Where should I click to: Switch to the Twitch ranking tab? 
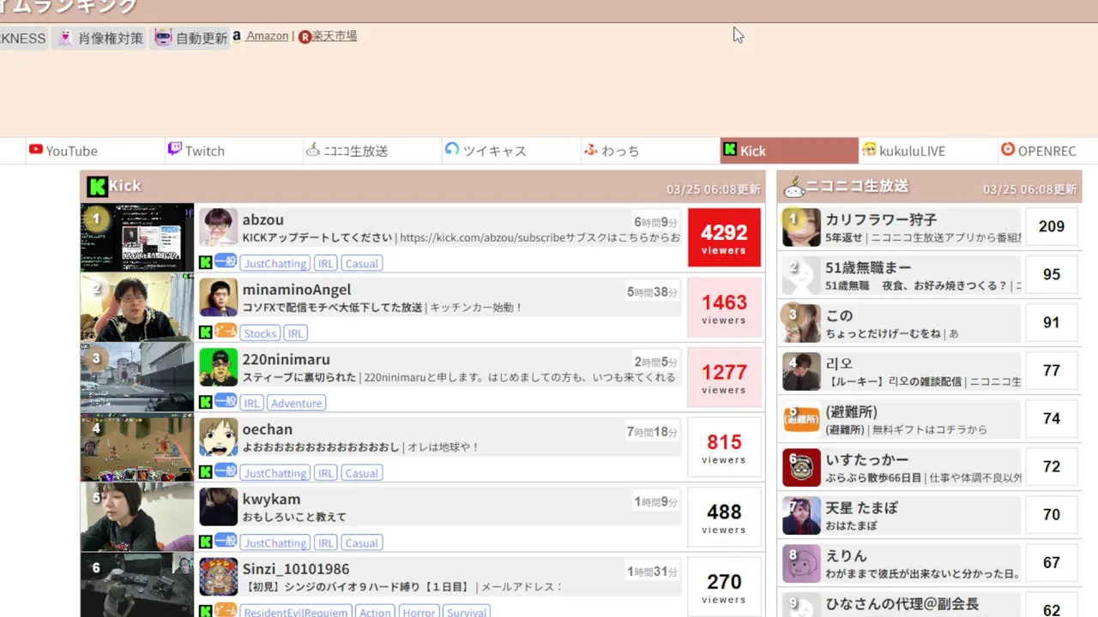(233, 151)
